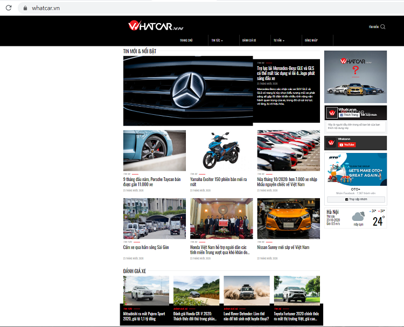Open 'Đánh giá xe' menu item
404x327 pixels.
[x=249, y=40]
